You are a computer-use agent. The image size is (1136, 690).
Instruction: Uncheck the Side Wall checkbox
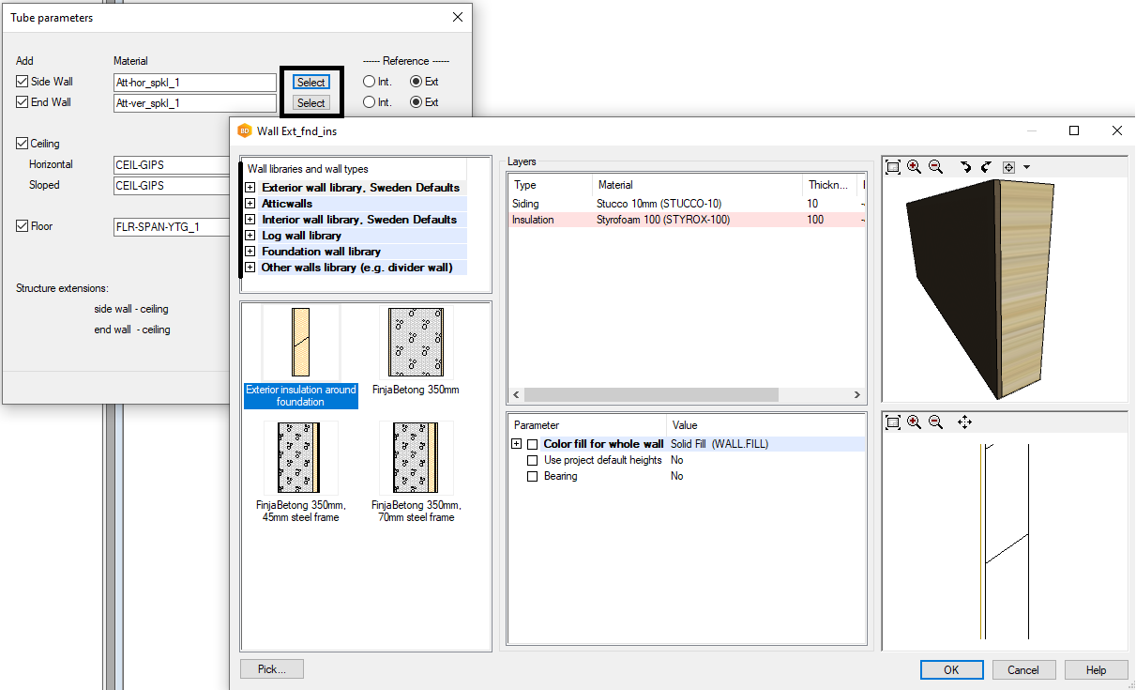coord(23,82)
